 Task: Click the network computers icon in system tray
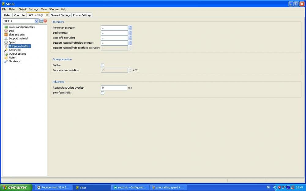click(284, 188)
